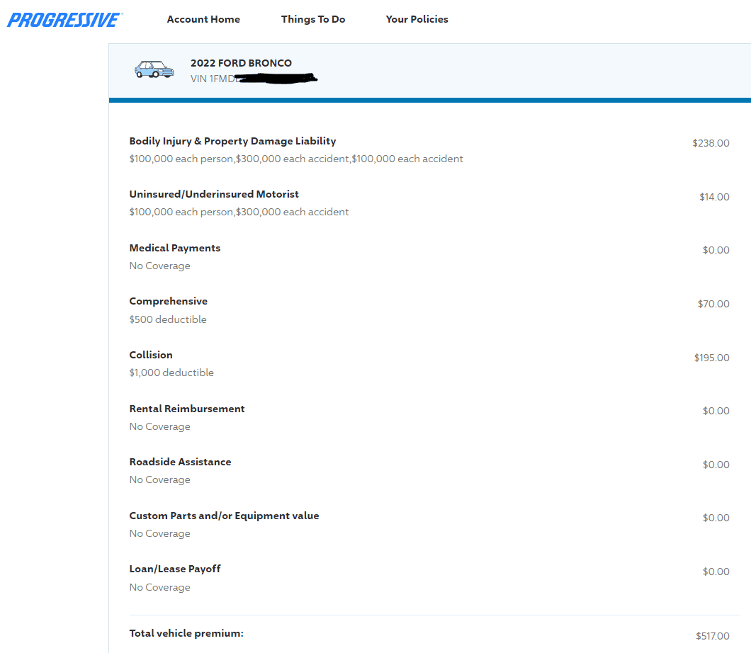Click the $14.00 premium amount

coord(714,197)
